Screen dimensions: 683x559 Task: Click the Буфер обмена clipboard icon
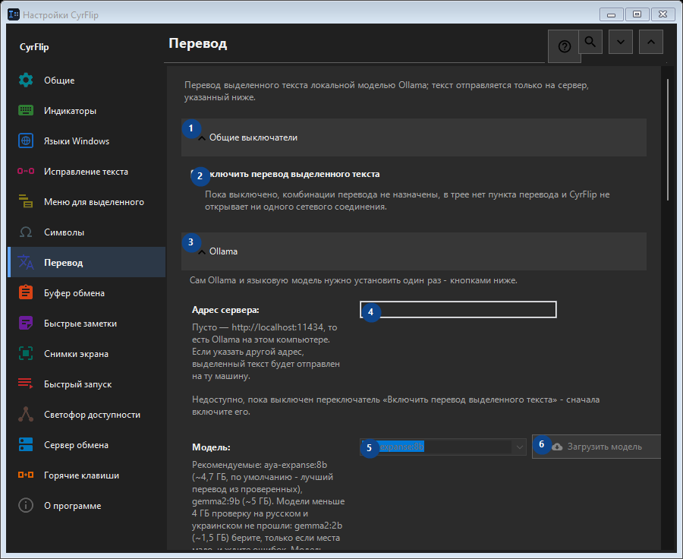click(26, 293)
